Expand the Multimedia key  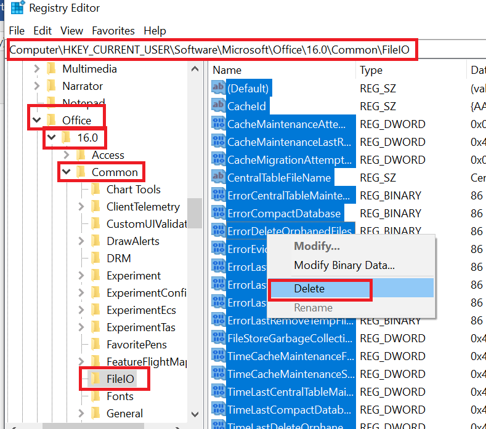tap(36, 69)
